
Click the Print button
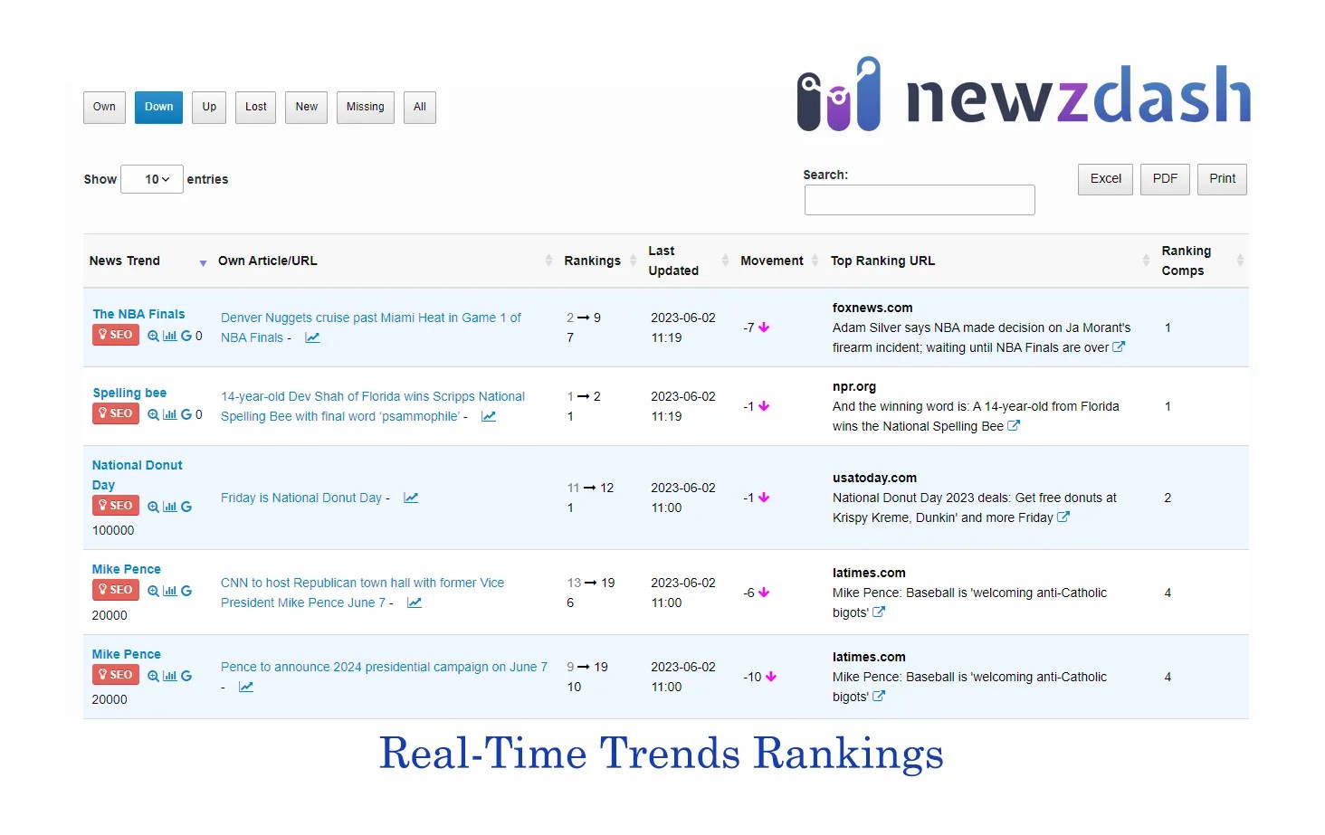pyautogui.click(x=1222, y=179)
